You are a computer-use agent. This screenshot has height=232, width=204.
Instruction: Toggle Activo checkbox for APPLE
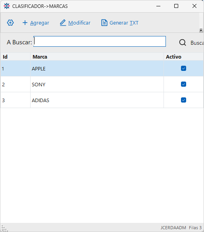click(183, 68)
